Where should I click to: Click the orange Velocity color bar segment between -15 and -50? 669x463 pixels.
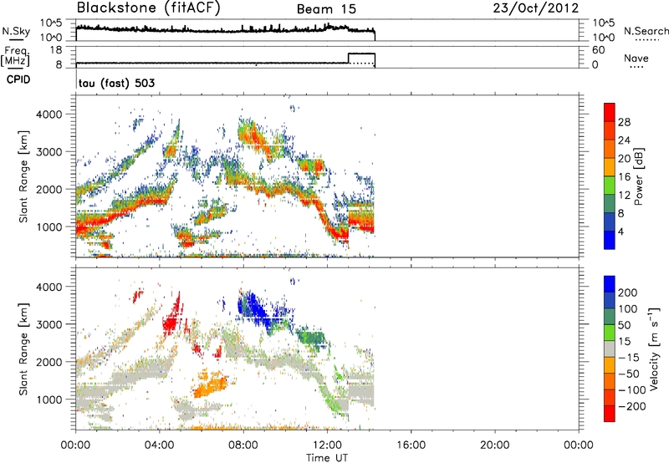pyautogui.click(x=610, y=365)
